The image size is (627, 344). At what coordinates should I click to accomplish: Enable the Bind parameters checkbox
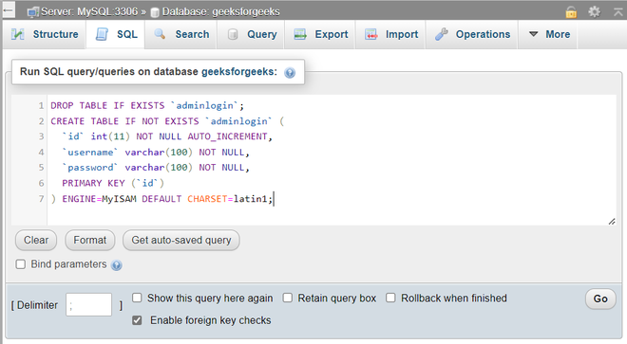[20, 264]
